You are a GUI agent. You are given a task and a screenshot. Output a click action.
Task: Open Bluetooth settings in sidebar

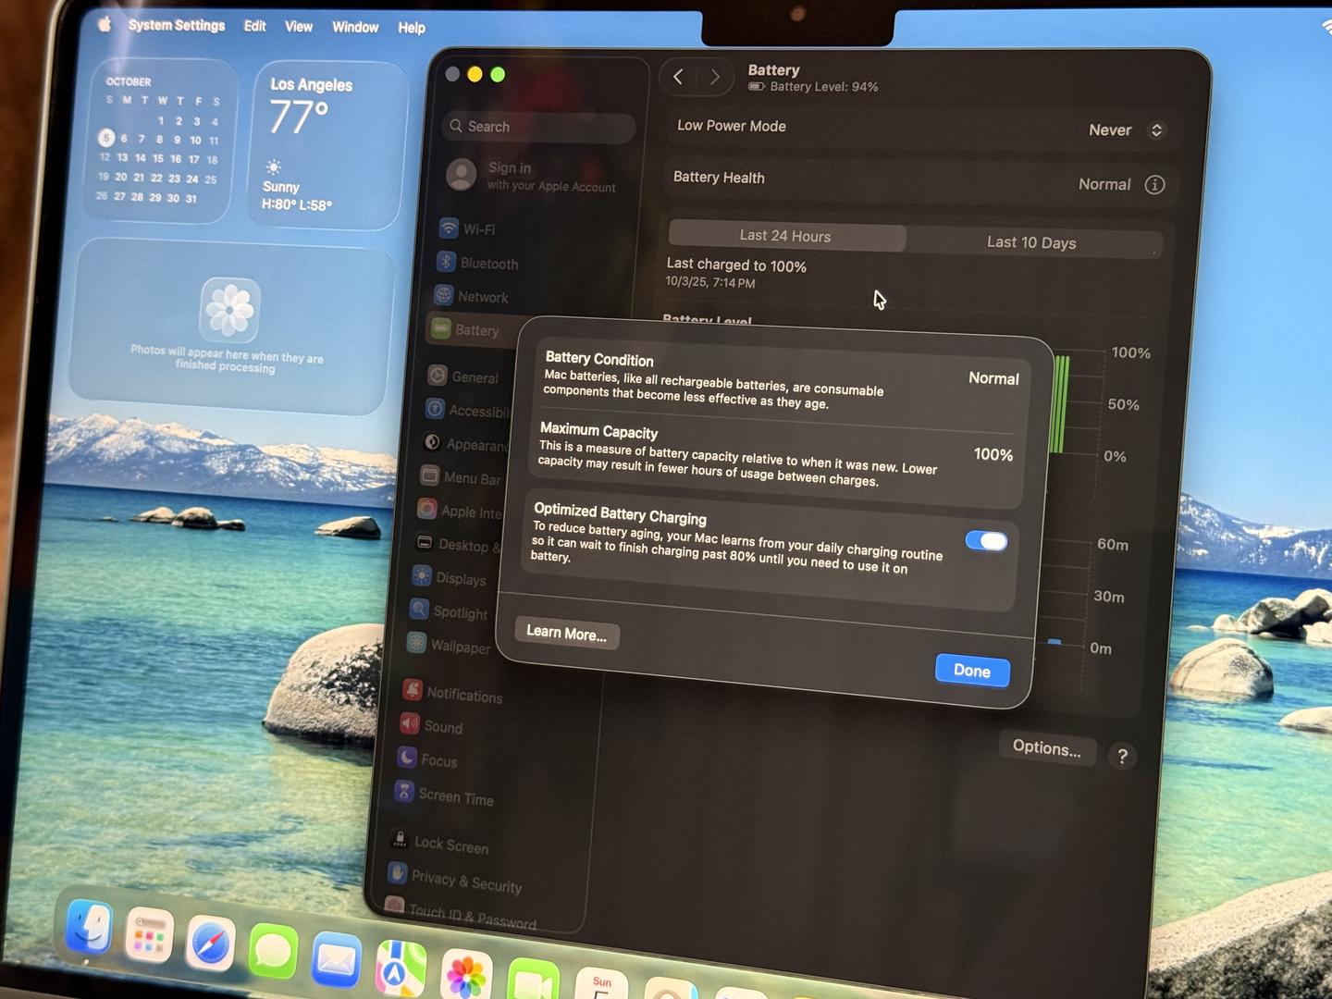tap(488, 264)
